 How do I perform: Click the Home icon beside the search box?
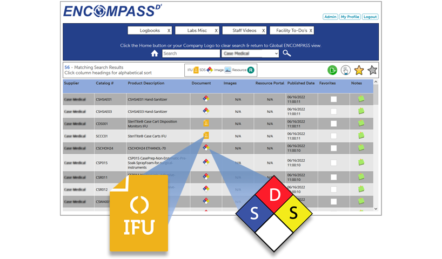point(155,53)
